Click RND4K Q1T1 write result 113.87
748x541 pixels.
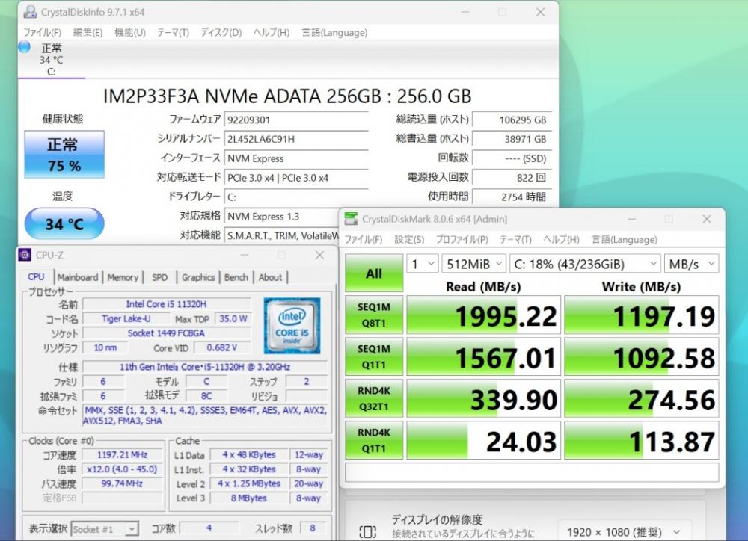point(642,440)
